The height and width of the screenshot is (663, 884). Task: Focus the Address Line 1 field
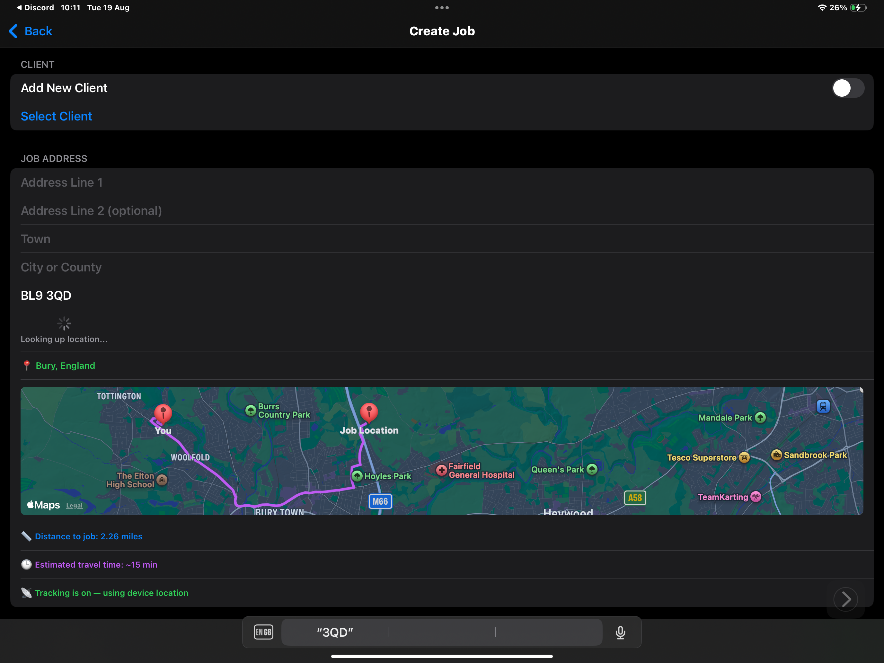click(442, 182)
